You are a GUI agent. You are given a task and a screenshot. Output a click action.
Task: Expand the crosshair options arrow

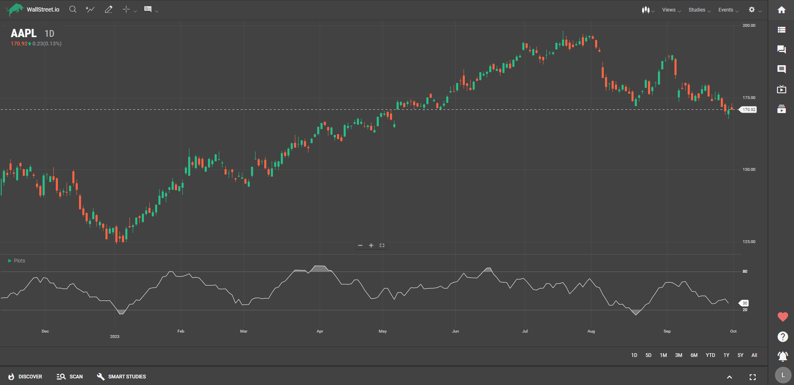pos(135,11)
